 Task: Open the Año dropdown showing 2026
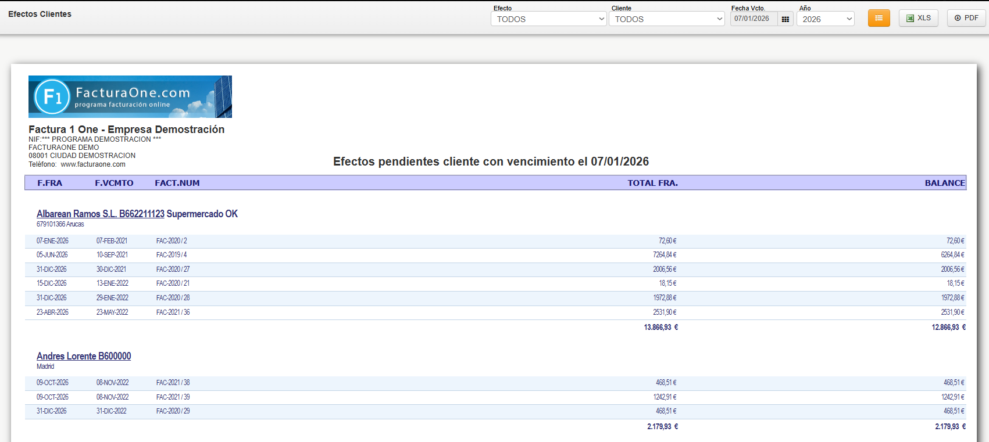826,19
